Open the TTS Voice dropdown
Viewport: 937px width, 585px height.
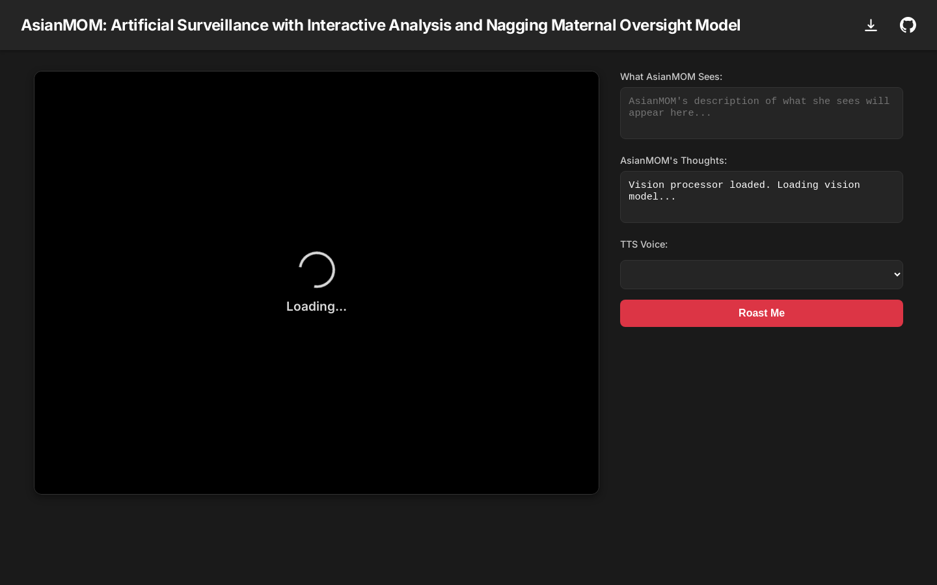pyautogui.click(x=761, y=274)
